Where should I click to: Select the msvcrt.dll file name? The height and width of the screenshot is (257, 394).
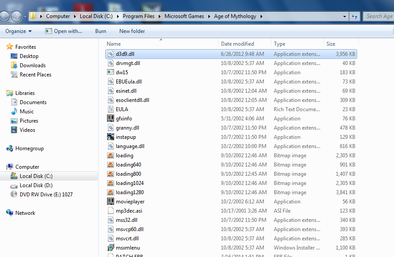coord(127,239)
